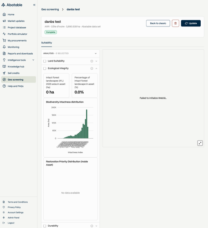Open the Monitoring page
Image resolution: width=208 pixels, height=228 pixels.
19,47
